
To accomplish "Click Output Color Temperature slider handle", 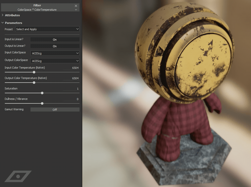I will tap(34, 83).
